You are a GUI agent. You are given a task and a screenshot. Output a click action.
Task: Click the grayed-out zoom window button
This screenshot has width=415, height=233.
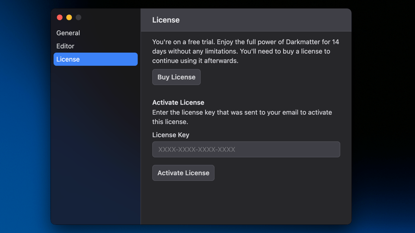(x=78, y=17)
